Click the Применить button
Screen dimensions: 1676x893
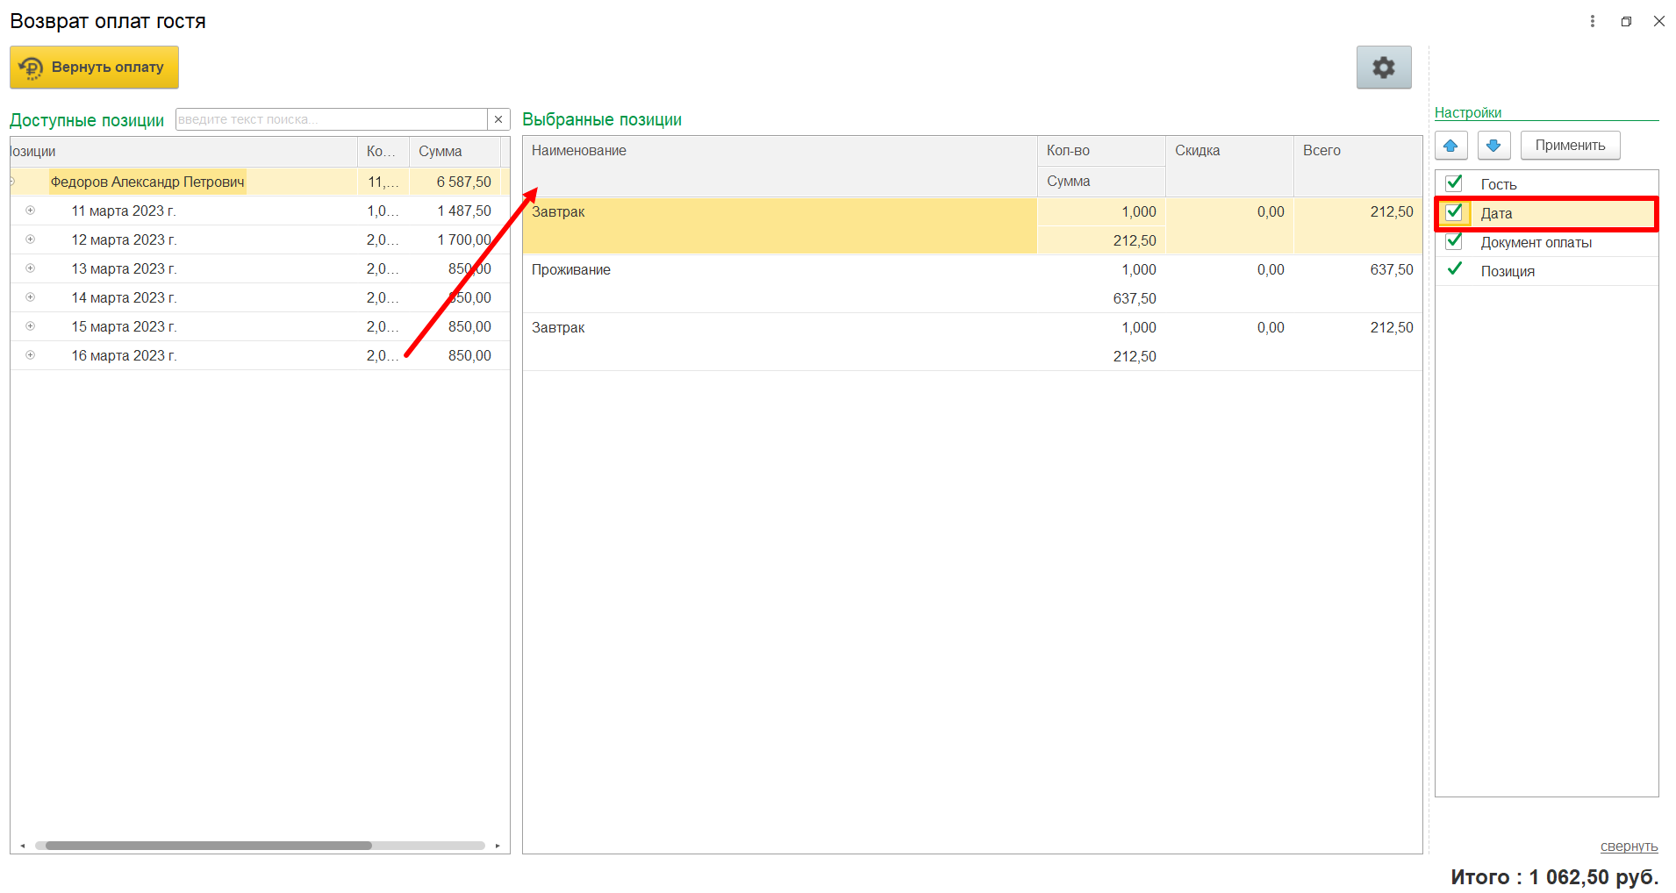coord(1570,146)
